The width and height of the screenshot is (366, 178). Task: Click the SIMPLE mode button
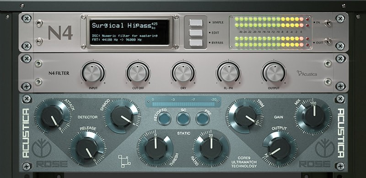click(x=196, y=23)
